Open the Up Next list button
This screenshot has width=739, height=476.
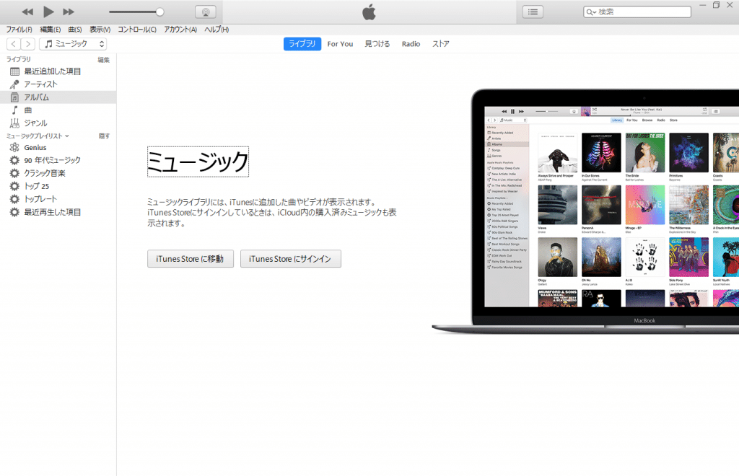[533, 12]
